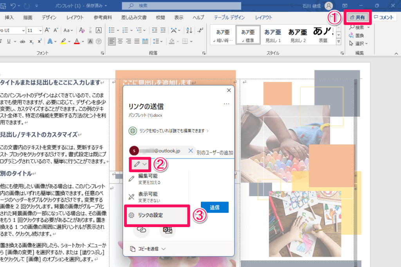Close the リンクの送信 dialog

pyautogui.click(x=229, y=90)
